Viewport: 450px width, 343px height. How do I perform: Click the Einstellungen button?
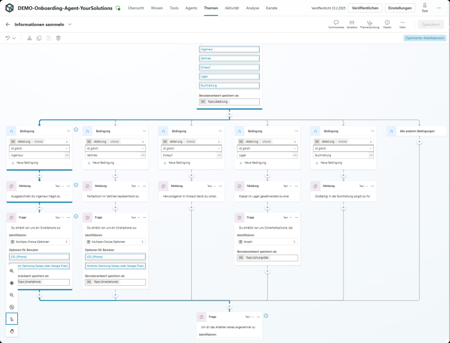400,8
